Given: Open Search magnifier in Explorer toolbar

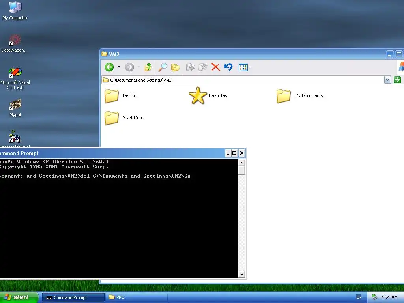Looking at the screenshot, I should point(163,67).
